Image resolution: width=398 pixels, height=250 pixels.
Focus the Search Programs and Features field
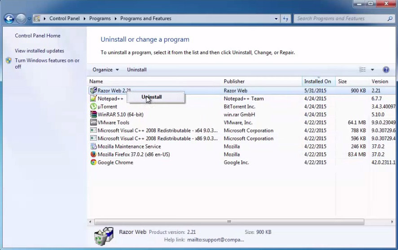pos(340,19)
